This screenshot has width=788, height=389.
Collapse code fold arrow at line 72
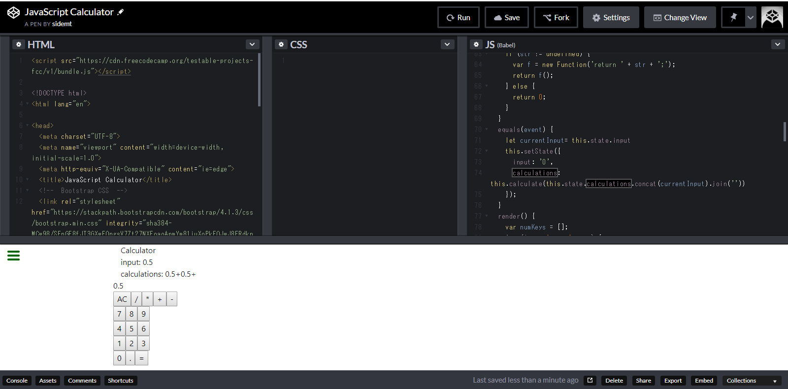click(x=487, y=151)
